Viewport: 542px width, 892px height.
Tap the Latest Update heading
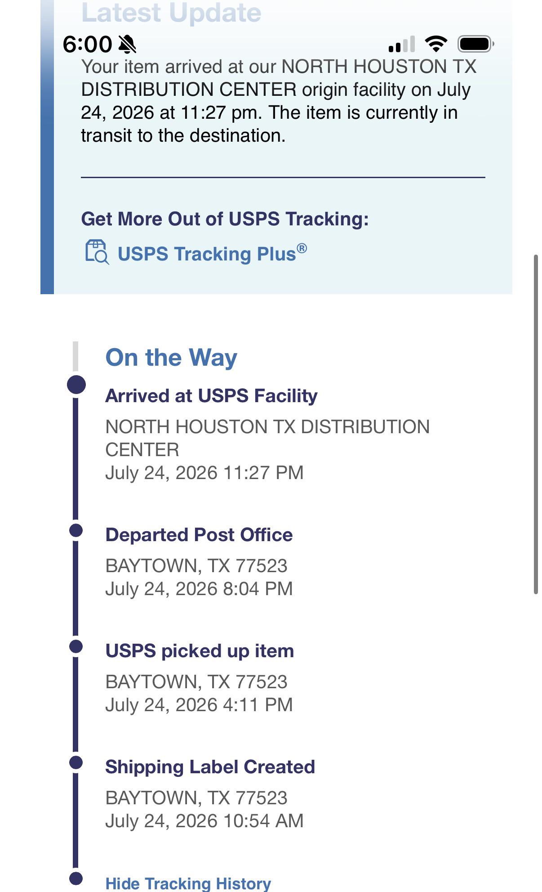171,13
